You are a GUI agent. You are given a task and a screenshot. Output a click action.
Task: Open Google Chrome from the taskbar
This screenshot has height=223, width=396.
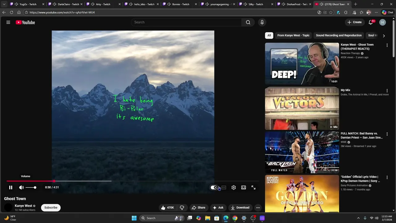tap(235, 218)
